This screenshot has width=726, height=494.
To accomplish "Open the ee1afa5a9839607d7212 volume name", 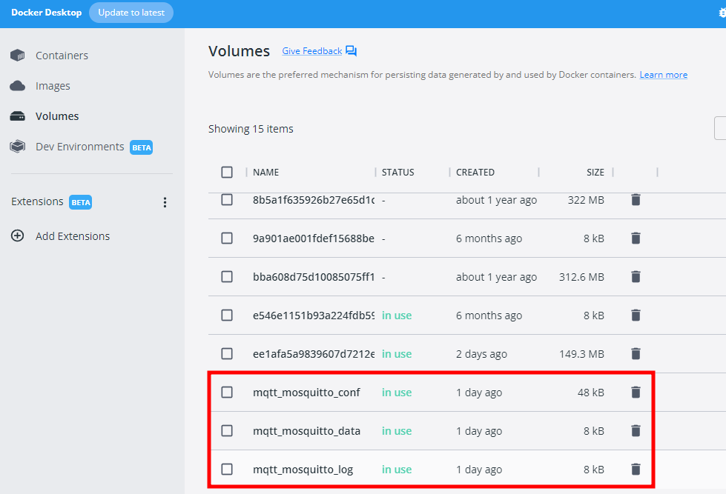I will (314, 354).
